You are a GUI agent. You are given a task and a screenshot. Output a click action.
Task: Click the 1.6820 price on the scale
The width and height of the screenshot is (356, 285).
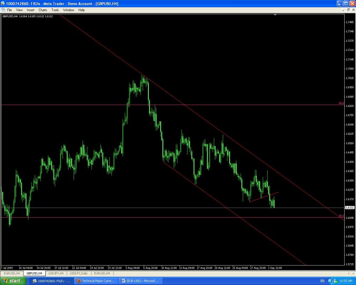tap(350, 106)
